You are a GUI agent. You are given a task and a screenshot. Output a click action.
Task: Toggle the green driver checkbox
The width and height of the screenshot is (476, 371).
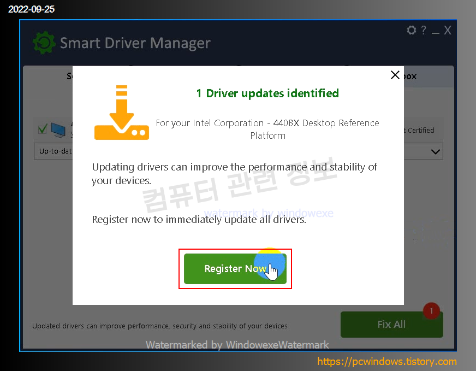click(43, 129)
